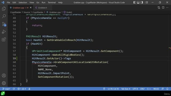
Task: Click 'WakeAllRigidBodies' on line 58
Action: coord(67,55)
